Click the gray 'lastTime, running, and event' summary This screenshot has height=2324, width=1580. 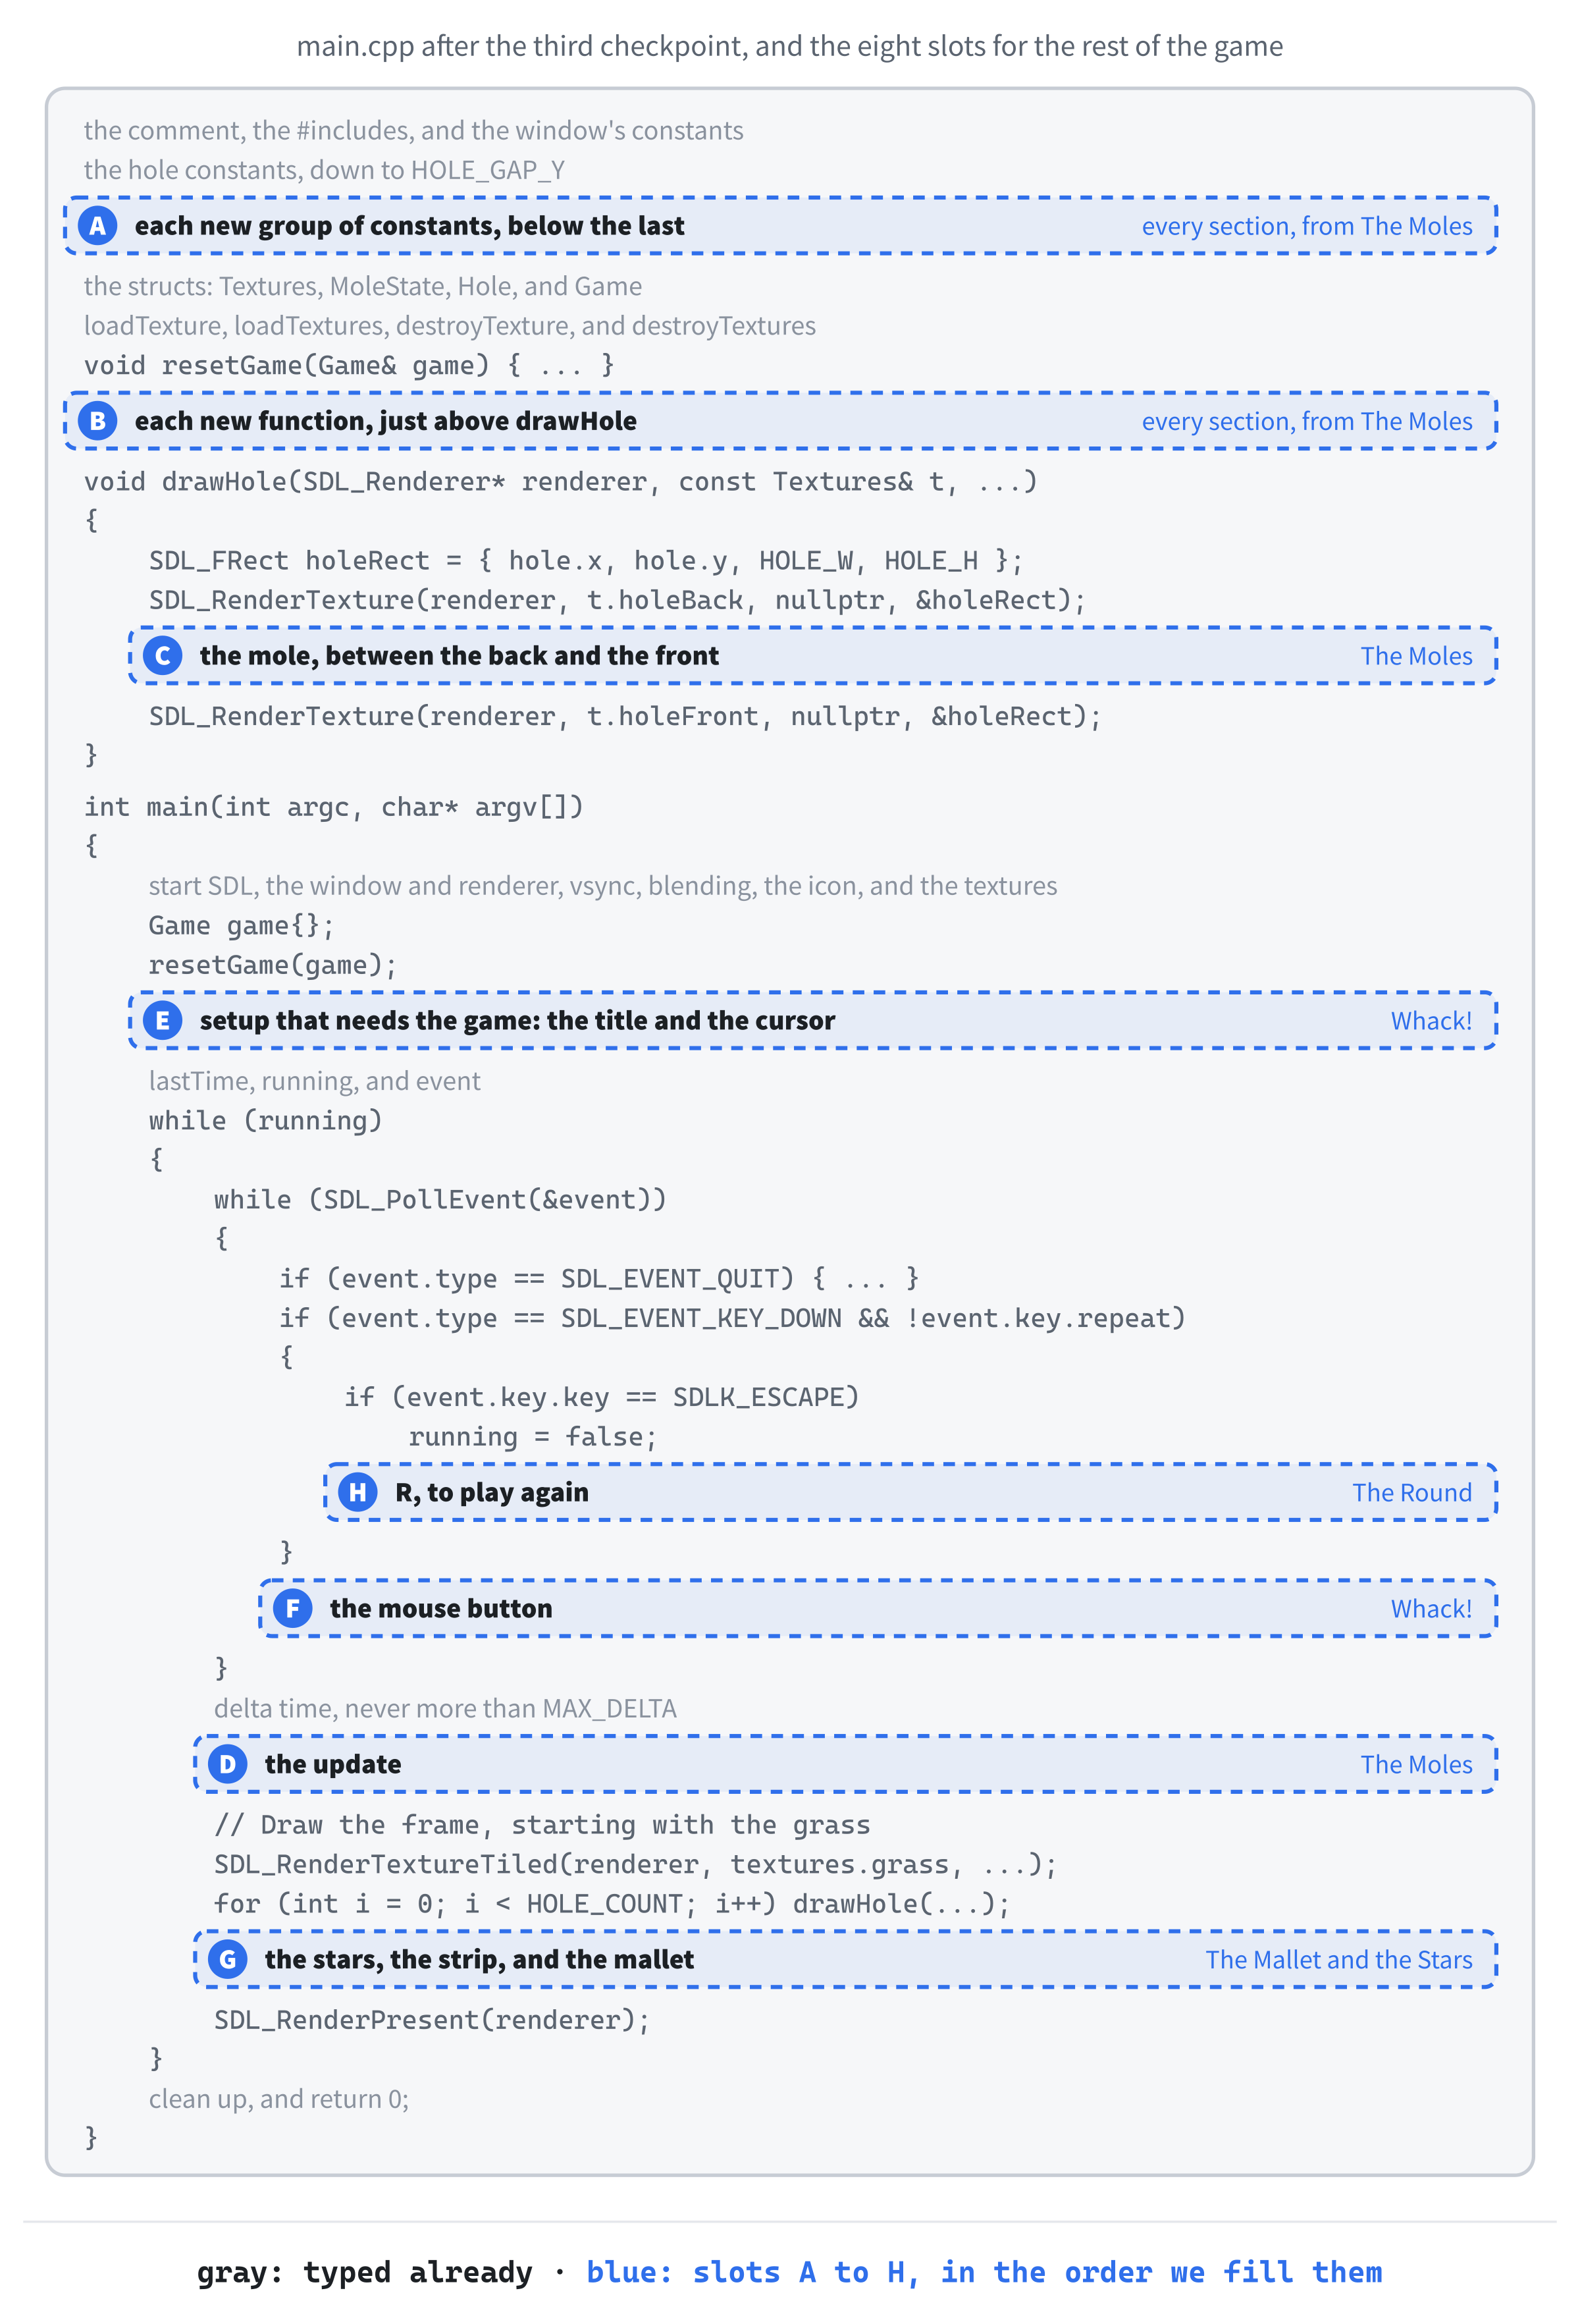(x=315, y=1081)
